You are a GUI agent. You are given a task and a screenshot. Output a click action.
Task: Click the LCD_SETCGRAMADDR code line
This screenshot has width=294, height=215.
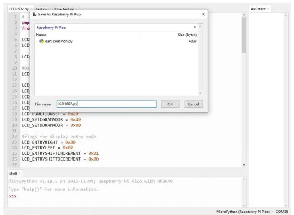51,119
